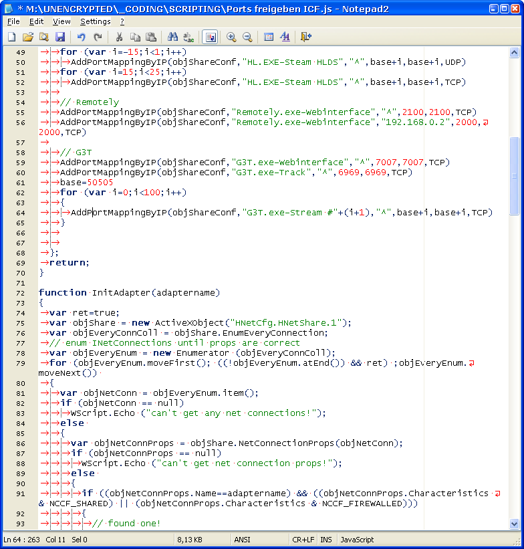Save the file with the floppy disk icon
The height and width of the screenshot is (549, 524).
[60, 37]
